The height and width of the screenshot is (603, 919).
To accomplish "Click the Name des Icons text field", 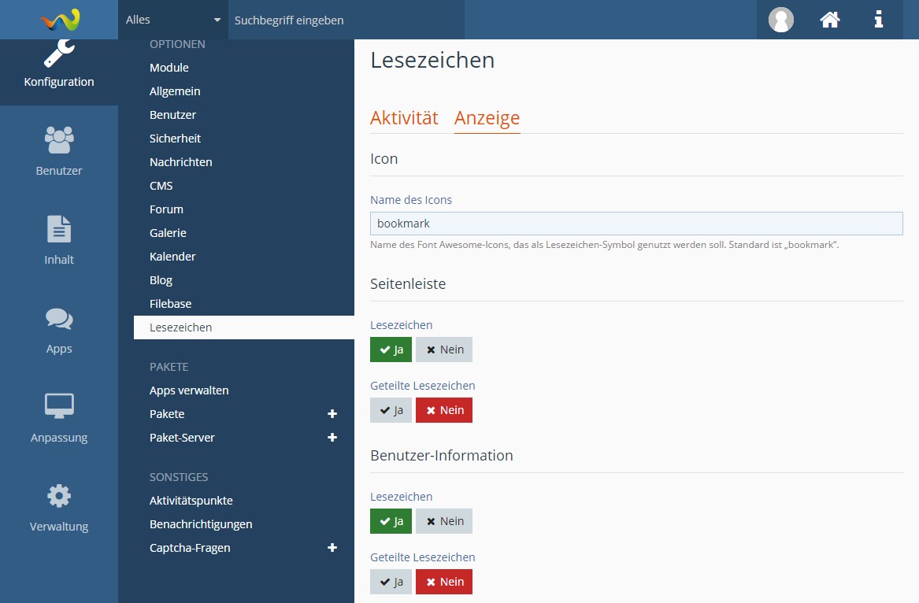I will coord(636,224).
